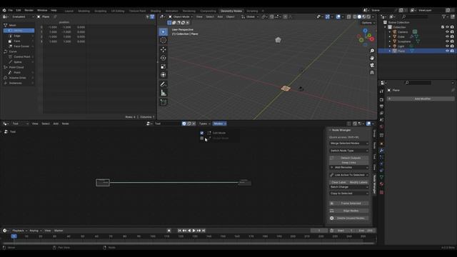Image resolution: width=457 pixels, height=257 pixels.
Task: Click the Clear Label button
Action: 338,182
